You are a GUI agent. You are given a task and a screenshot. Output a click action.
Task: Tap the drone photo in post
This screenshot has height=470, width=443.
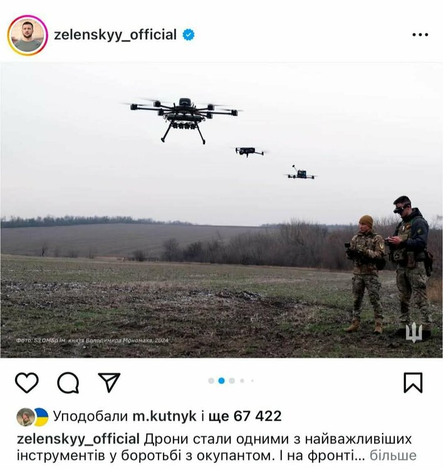click(x=222, y=210)
